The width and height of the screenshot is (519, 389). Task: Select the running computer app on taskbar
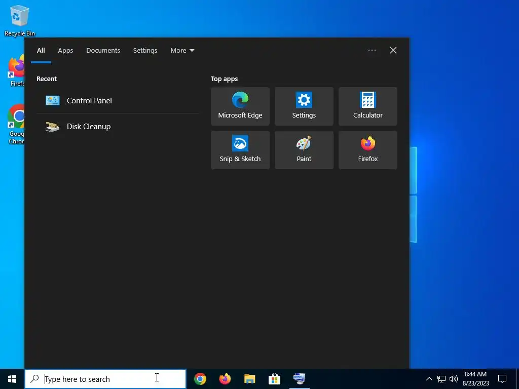coord(299,379)
